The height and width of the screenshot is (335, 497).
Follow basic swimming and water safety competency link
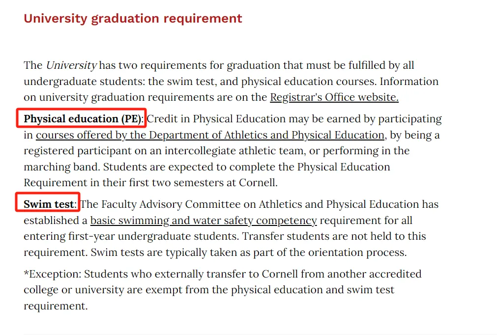(x=204, y=221)
